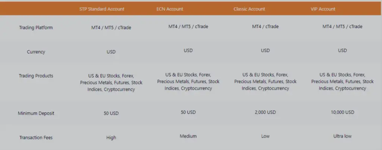Click the Medium transaction fees cell
This screenshot has height=150, width=382.
(188, 136)
